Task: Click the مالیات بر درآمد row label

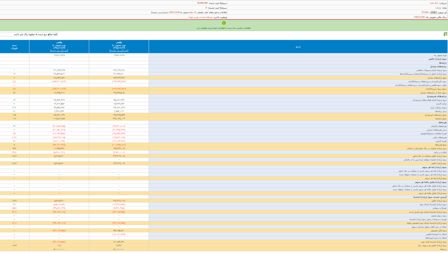Action: click(x=440, y=152)
